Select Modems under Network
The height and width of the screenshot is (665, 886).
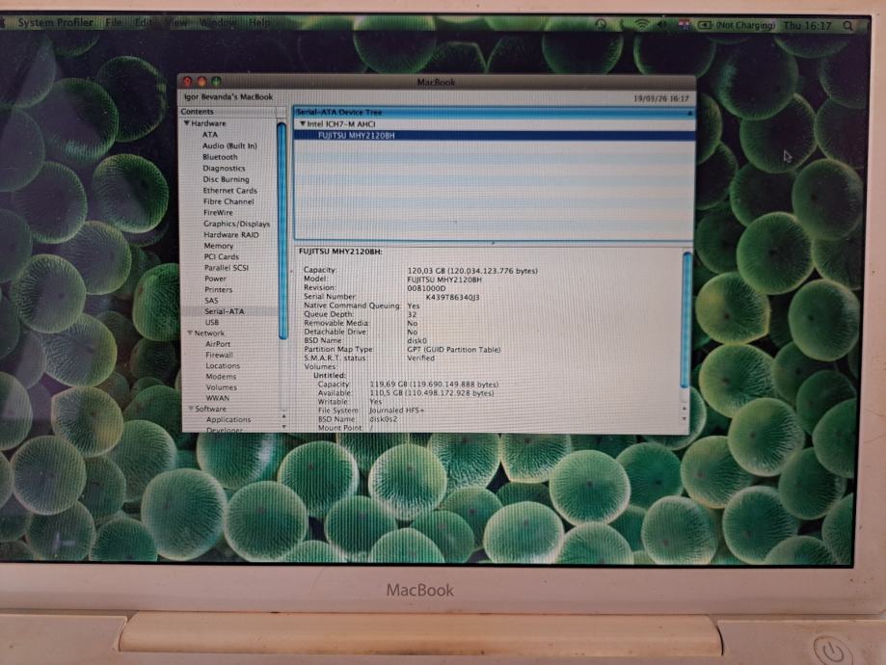[221, 376]
